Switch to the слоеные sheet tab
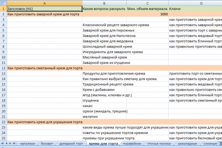This screenshot has height=148, width=222. (210, 144)
